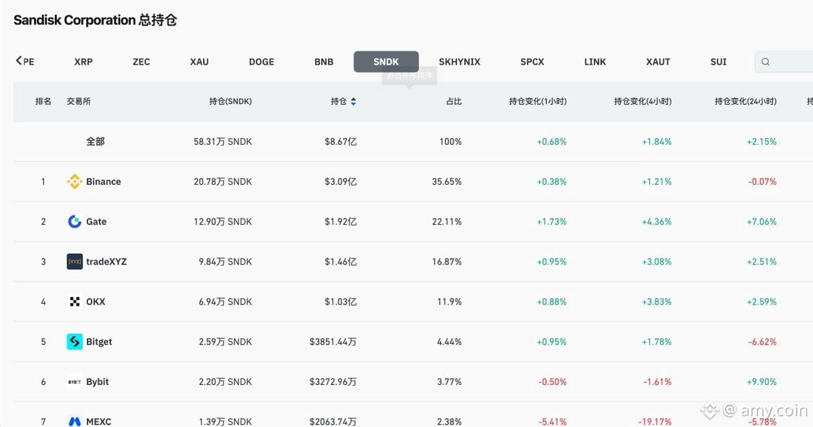
Task: Select the SUI tab
Action: pyautogui.click(x=718, y=62)
